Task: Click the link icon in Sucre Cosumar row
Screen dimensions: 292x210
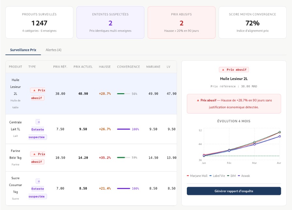Action: 39,181
